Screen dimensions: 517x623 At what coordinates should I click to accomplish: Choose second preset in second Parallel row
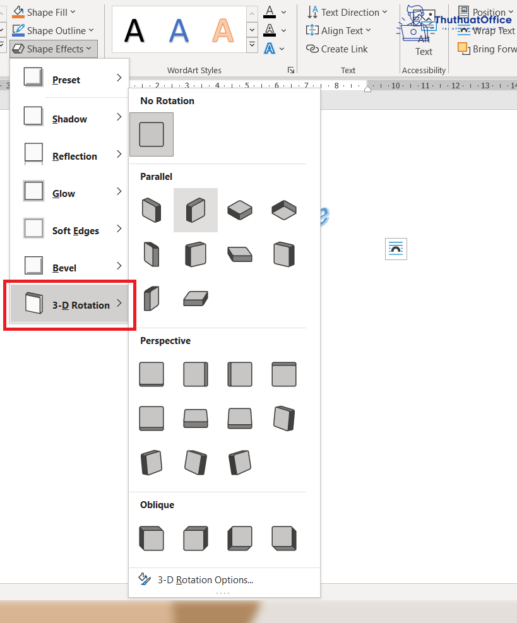tap(196, 254)
